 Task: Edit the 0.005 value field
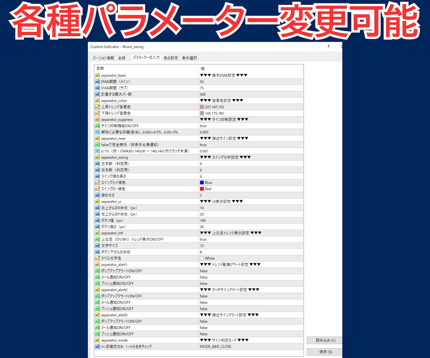click(x=251, y=132)
